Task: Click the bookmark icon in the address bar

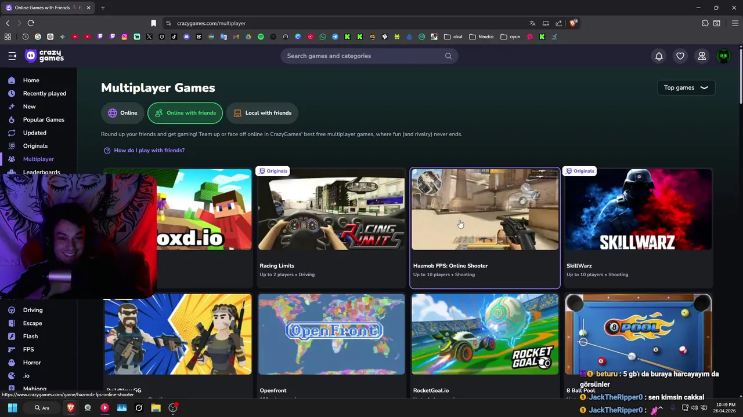Action: [153, 23]
